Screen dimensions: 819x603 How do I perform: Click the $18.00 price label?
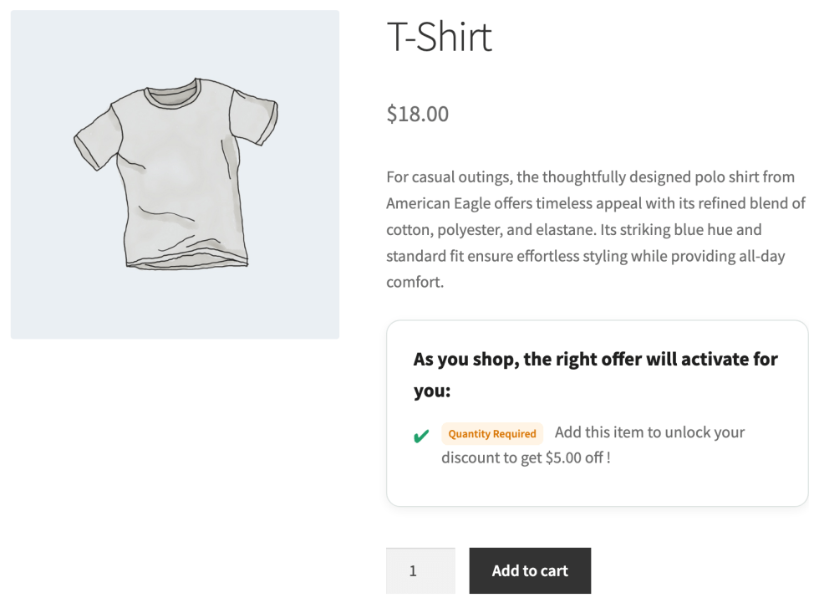coord(417,114)
